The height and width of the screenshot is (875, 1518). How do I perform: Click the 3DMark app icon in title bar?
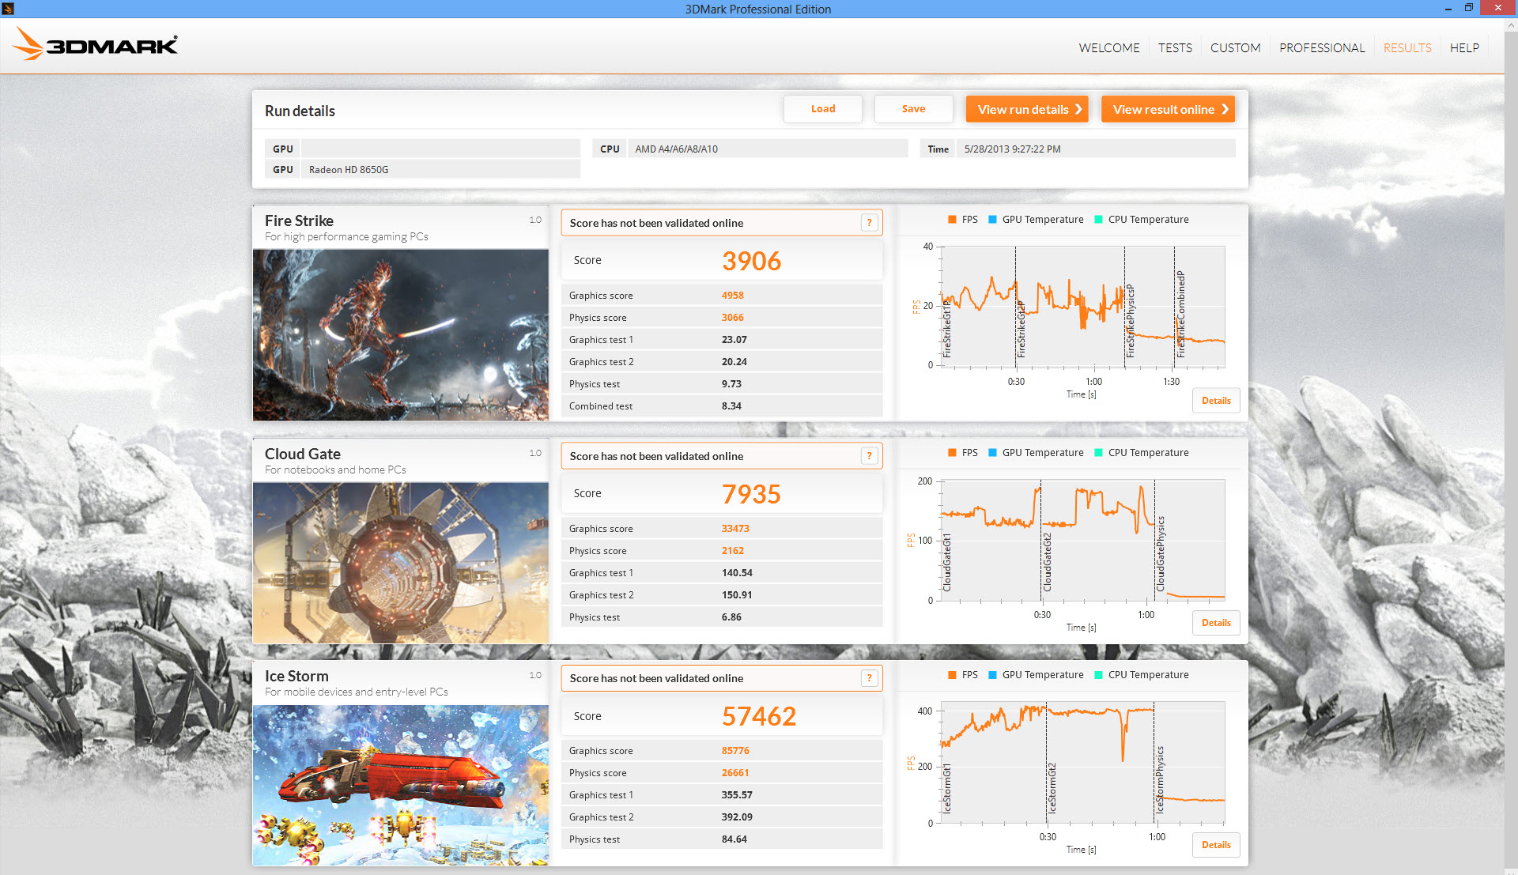[x=8, y=9]
